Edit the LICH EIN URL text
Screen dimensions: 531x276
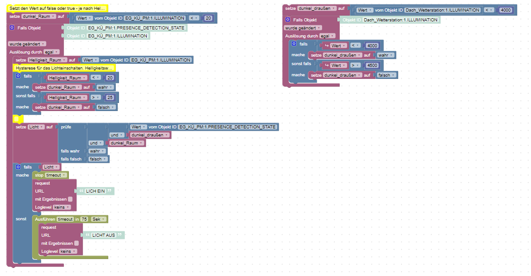[95, 191]
